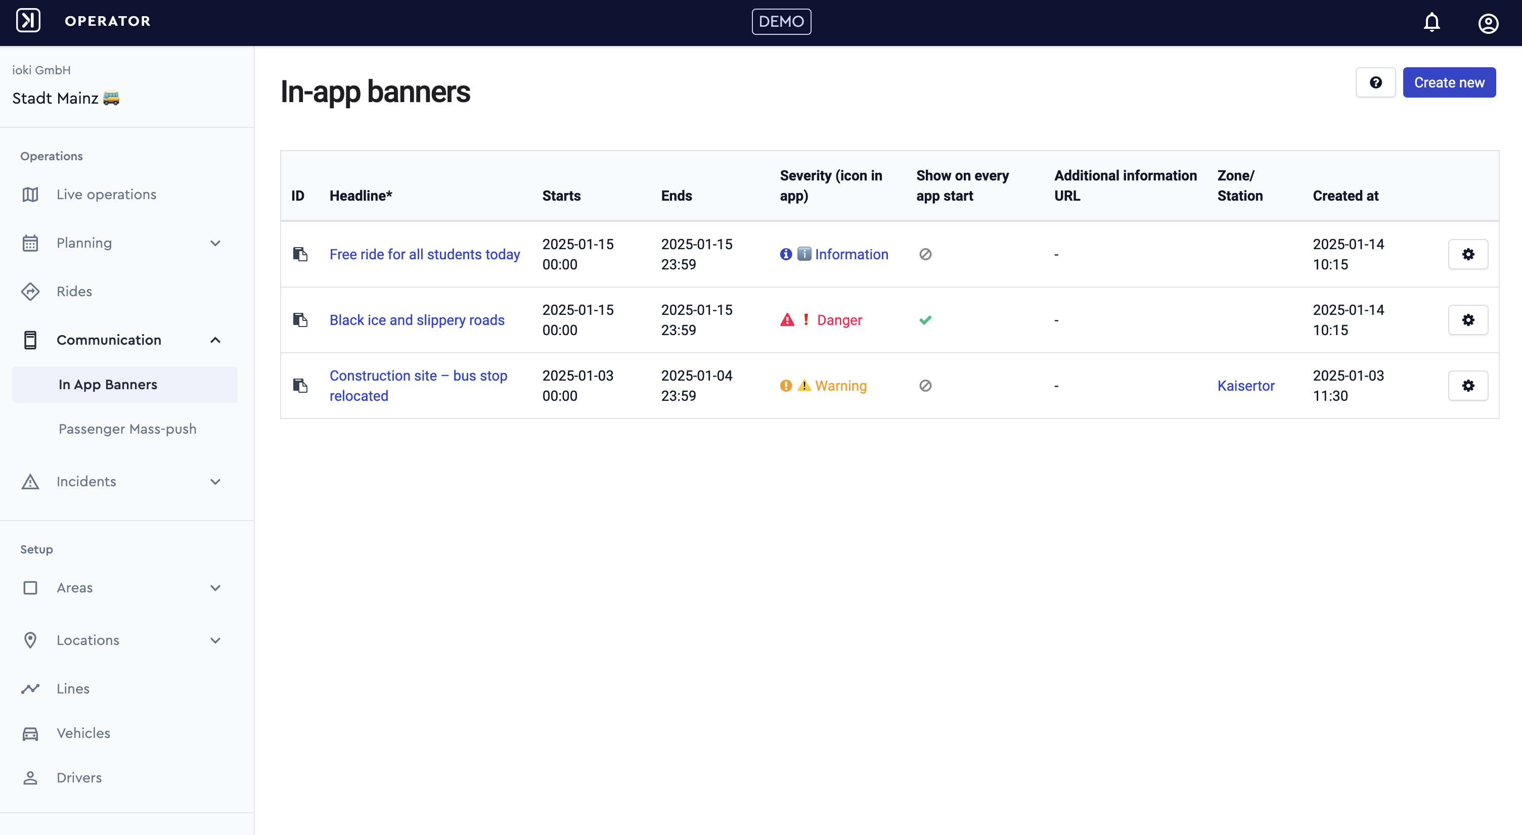Viewport: 1522px width, 835px height.
Task: Click the Vehicles car icon
Action: tap(30, 733)
